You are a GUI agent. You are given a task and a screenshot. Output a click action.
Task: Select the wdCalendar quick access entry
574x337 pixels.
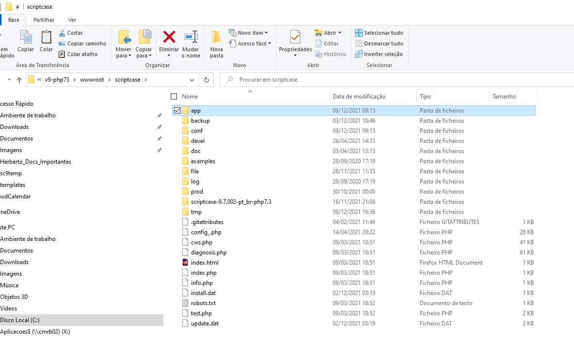pyautogui.click(x=15, y=197)
